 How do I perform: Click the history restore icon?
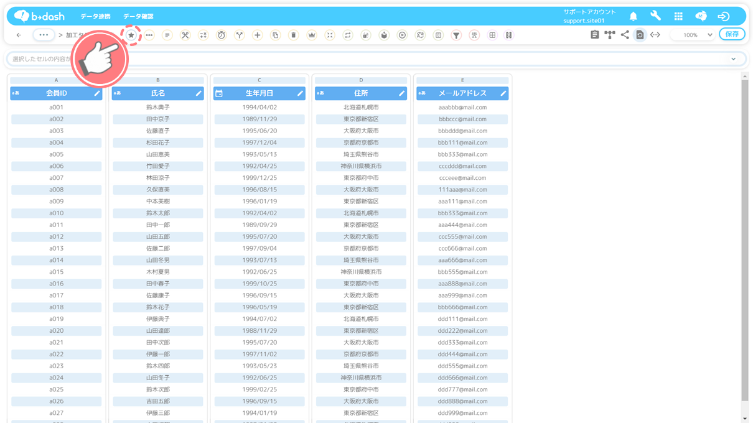pyautogui.click(x=640, y=35)
